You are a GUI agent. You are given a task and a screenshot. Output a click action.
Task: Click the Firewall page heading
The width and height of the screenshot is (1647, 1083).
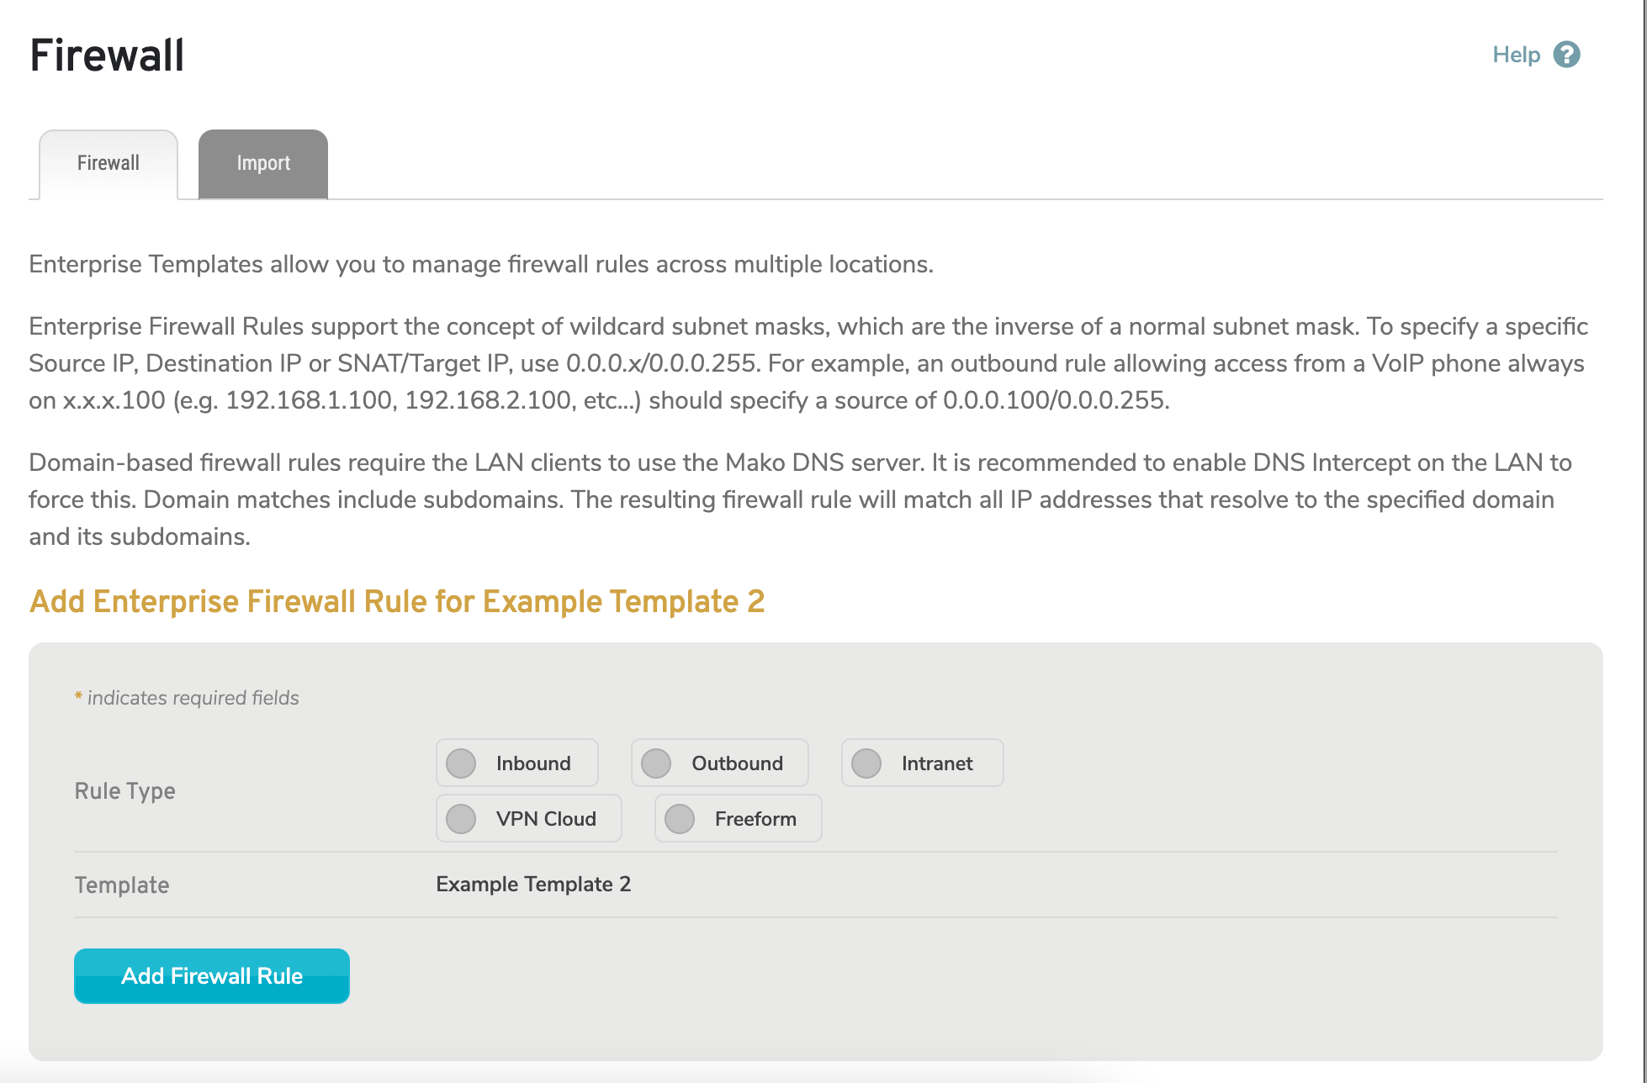[x=106, y=55]
